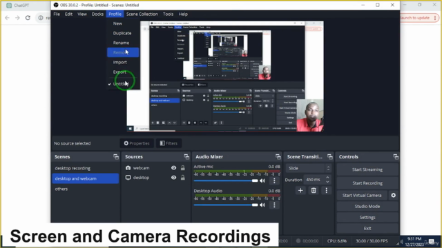Adjust Desktop Audio volume slider
Screen dimensions: 442x248
coord(226,205)
